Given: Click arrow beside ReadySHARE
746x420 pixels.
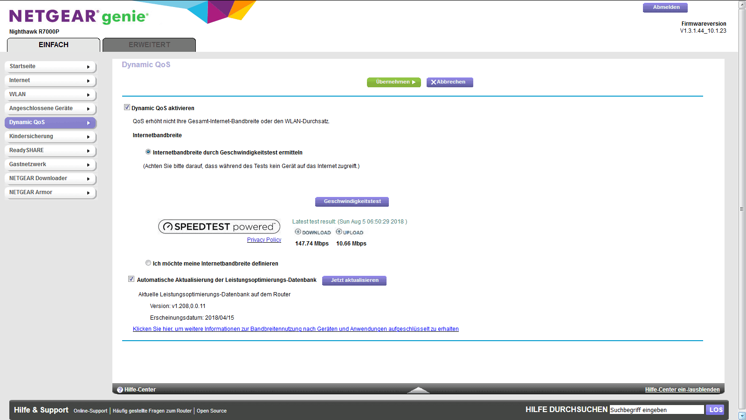Looking at the screenshot, I should (x=88, y=151).
